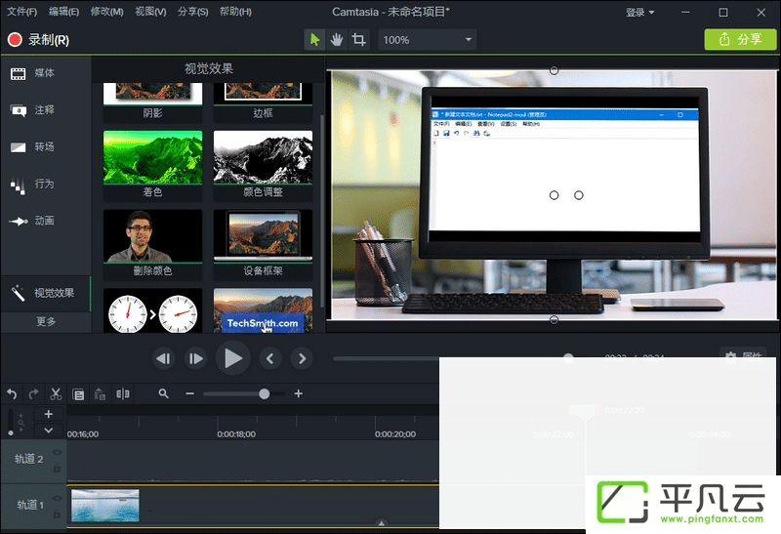Click the green Share button
Viewport: 781px width, 534px height.
pyautogui.click(x=740, y=39)
